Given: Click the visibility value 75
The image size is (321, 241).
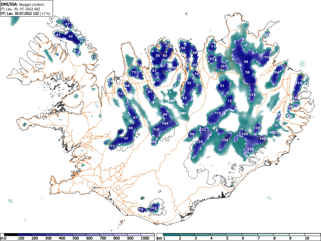Looking at the screenshot, I should [134, 72].
